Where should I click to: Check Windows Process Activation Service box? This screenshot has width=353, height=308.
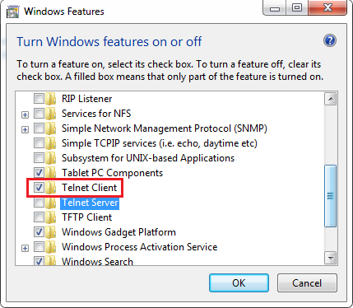tap(39, 246)
